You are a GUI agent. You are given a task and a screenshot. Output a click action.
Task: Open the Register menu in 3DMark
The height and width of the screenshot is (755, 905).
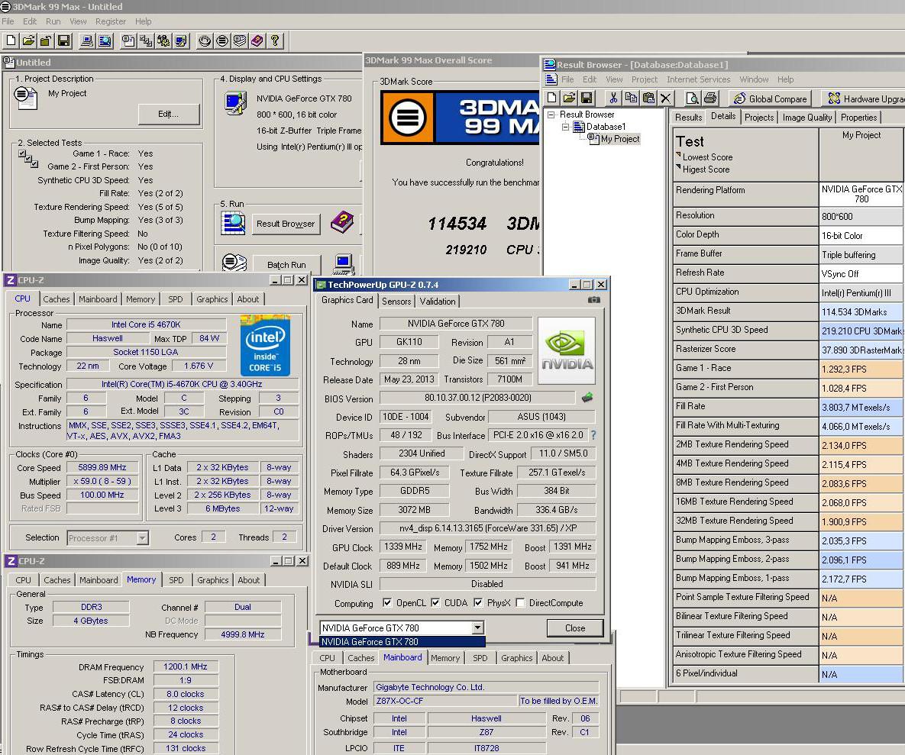point(110,21)
